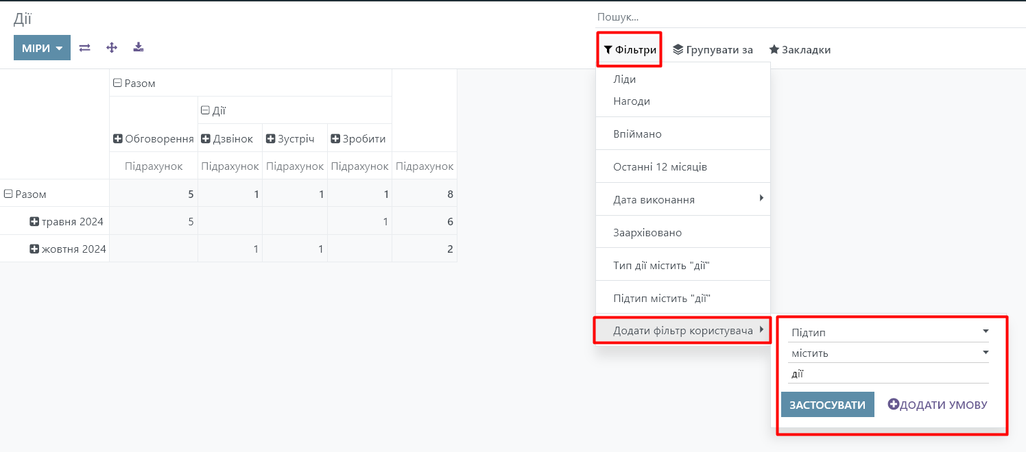Click the download xlsx icon
Image resolution: width=1026 pixels, height=452 pixels.
point(139,48)
